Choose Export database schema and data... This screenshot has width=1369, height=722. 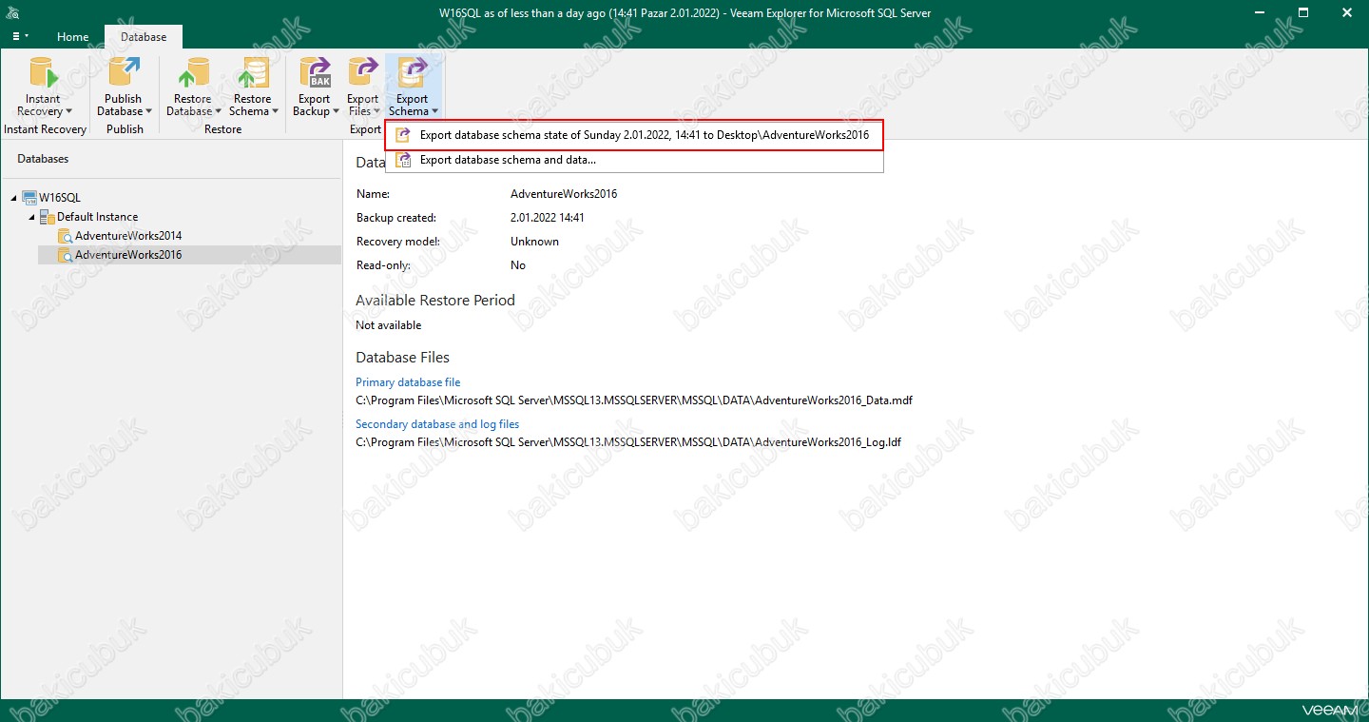point(634,160)
